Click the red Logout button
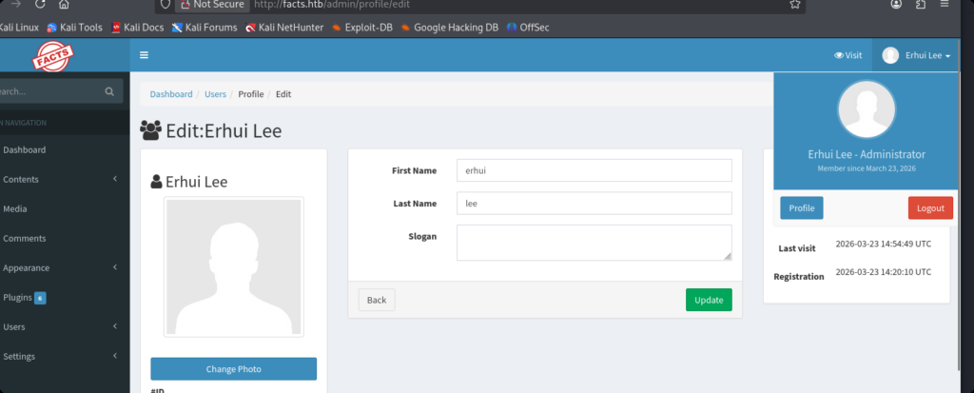 (929, 207)
